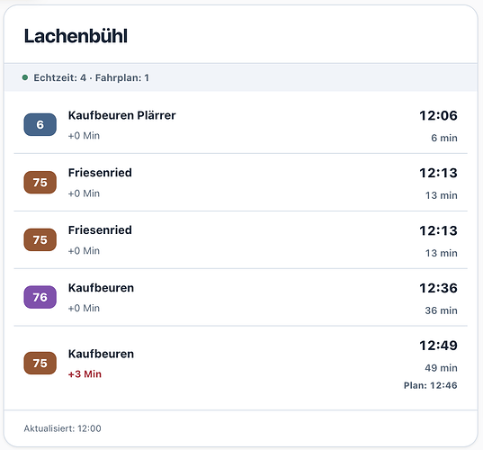This screenshot has width=483, height=450.
Task: Open the Kaufbeuren Plärrer departure
Action: click(240, 125)
